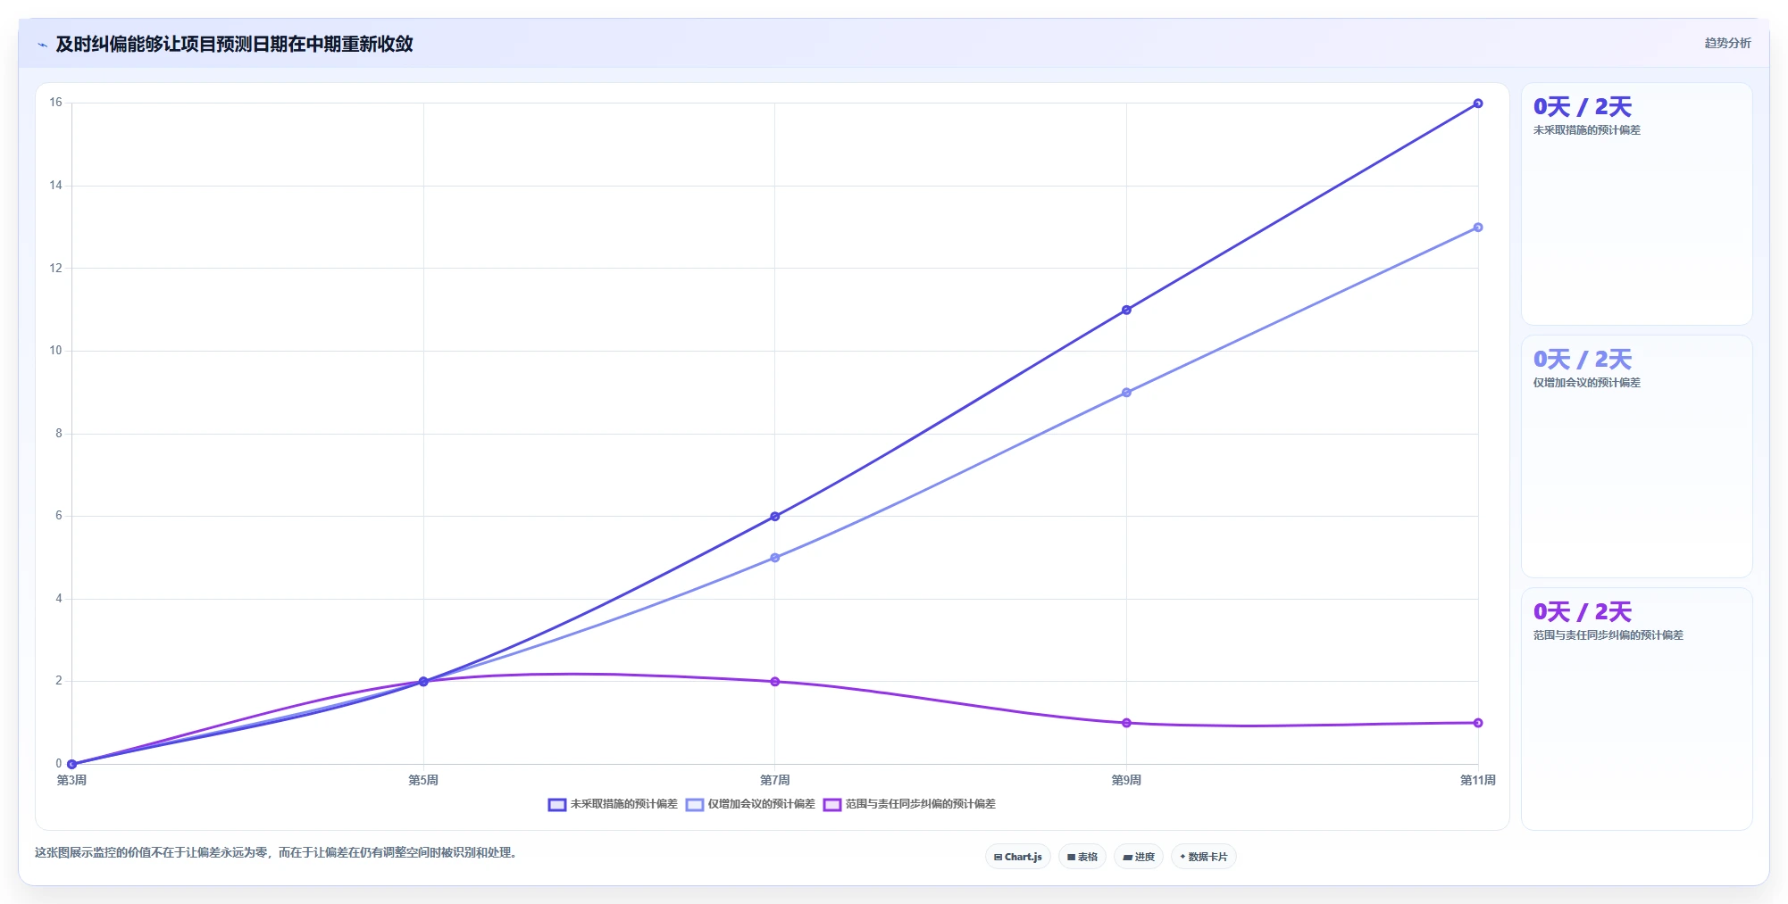
Task: Click the title 及时纠偏能够让项目预测日期在中期重新收敛
Action: point(234,44)
